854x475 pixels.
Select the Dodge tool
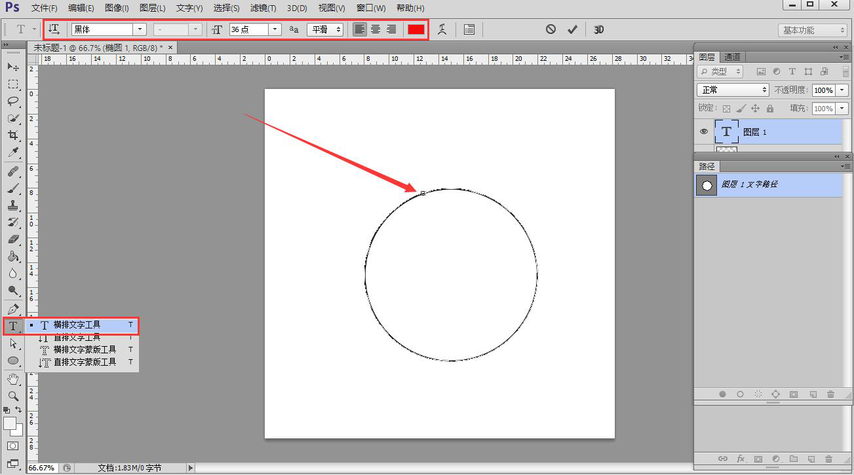(x=12, y=290)
